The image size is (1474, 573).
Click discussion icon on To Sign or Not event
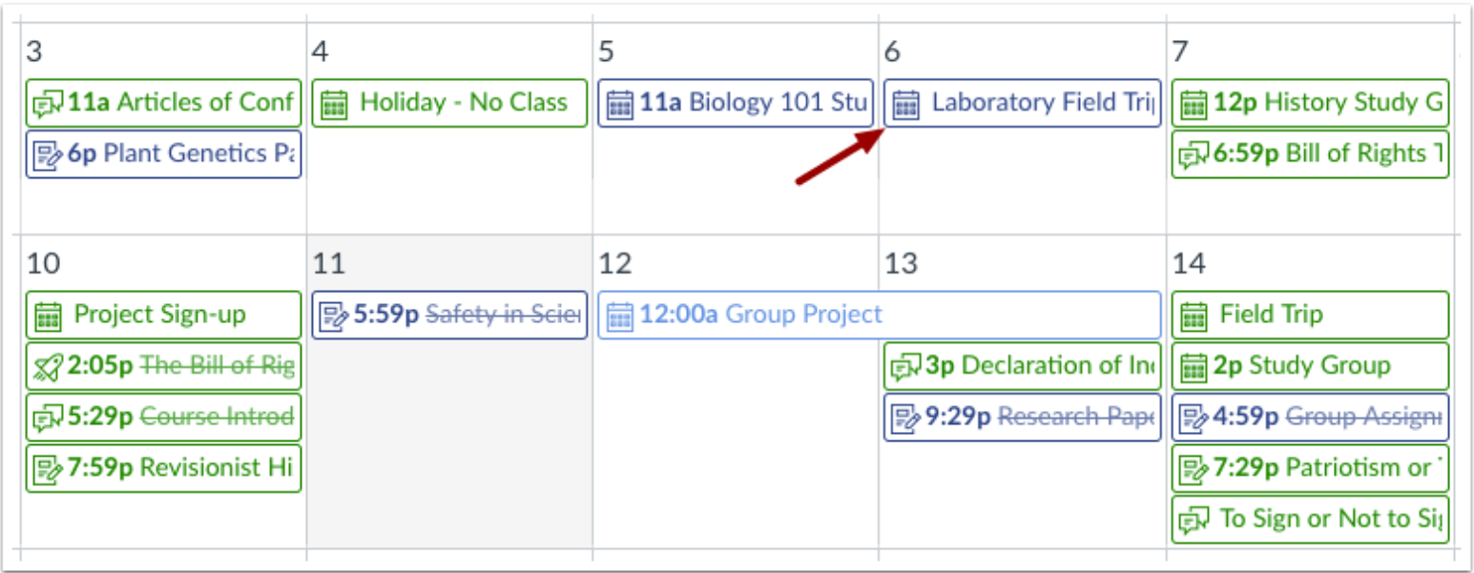tap(1193, 520)
